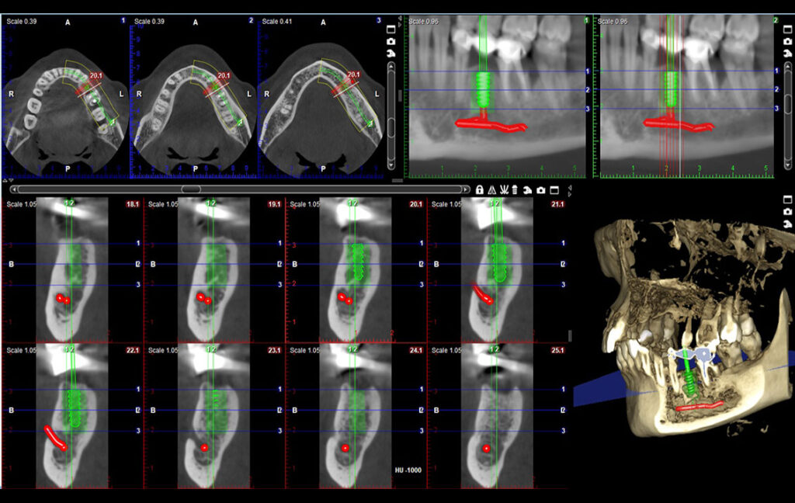Maximize the cross-section panel window icon

554,189
